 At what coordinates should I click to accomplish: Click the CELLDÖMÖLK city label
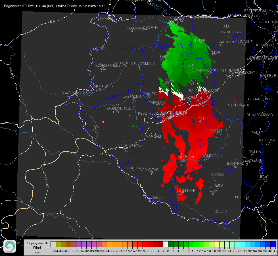click(143, 64)
